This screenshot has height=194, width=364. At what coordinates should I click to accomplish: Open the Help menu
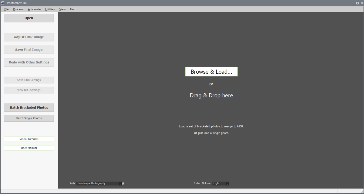coord(73,9)
